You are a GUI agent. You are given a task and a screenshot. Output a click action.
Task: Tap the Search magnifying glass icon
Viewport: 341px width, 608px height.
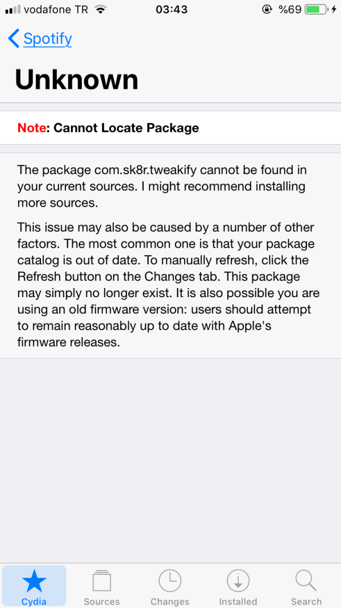(306, 582)
